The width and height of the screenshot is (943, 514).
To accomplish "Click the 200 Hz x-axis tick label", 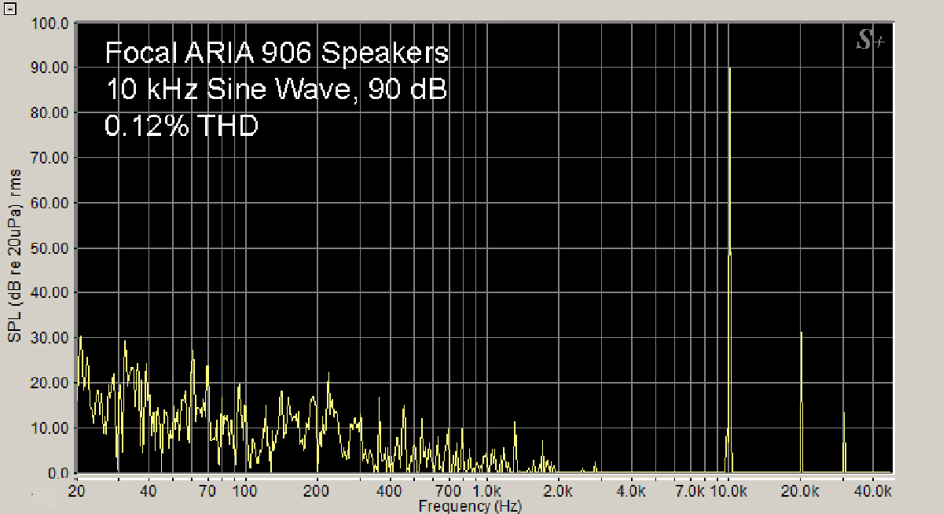I will click(317, 491).
